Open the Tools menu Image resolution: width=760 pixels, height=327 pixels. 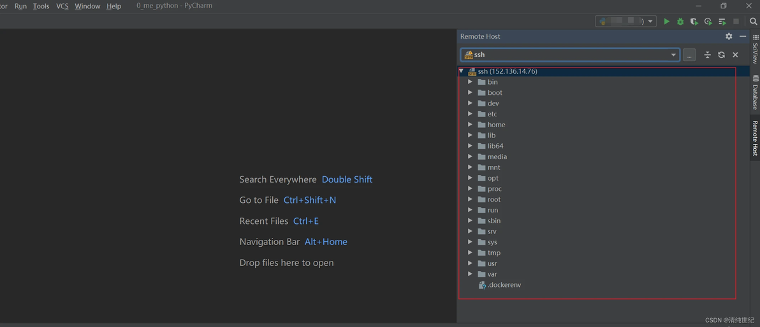tap(41, 6)
